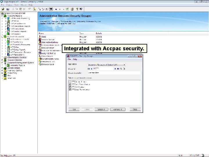Image resolution: width=209 pixels, height=157 pixels.
Task: Select A/R Setup Reports in tree
Action: pyautogui.click(x=18, y=50)
